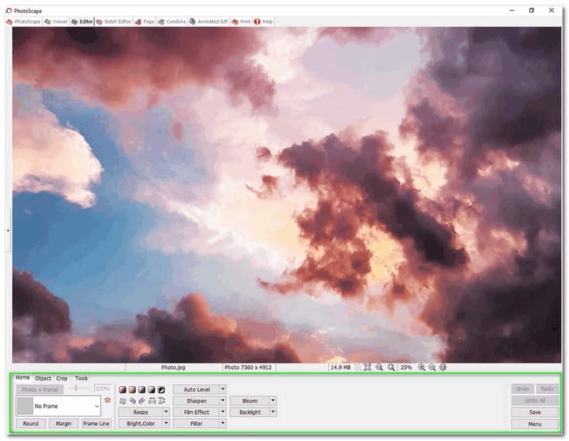Click the Frame Line button
569x441 pixels.
(x=96, y=423)
